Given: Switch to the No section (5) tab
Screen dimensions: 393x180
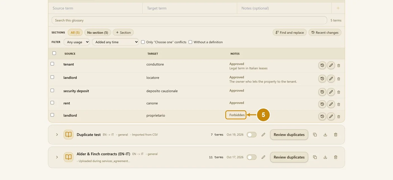Looking at the screenshot, I should point(98,32).
